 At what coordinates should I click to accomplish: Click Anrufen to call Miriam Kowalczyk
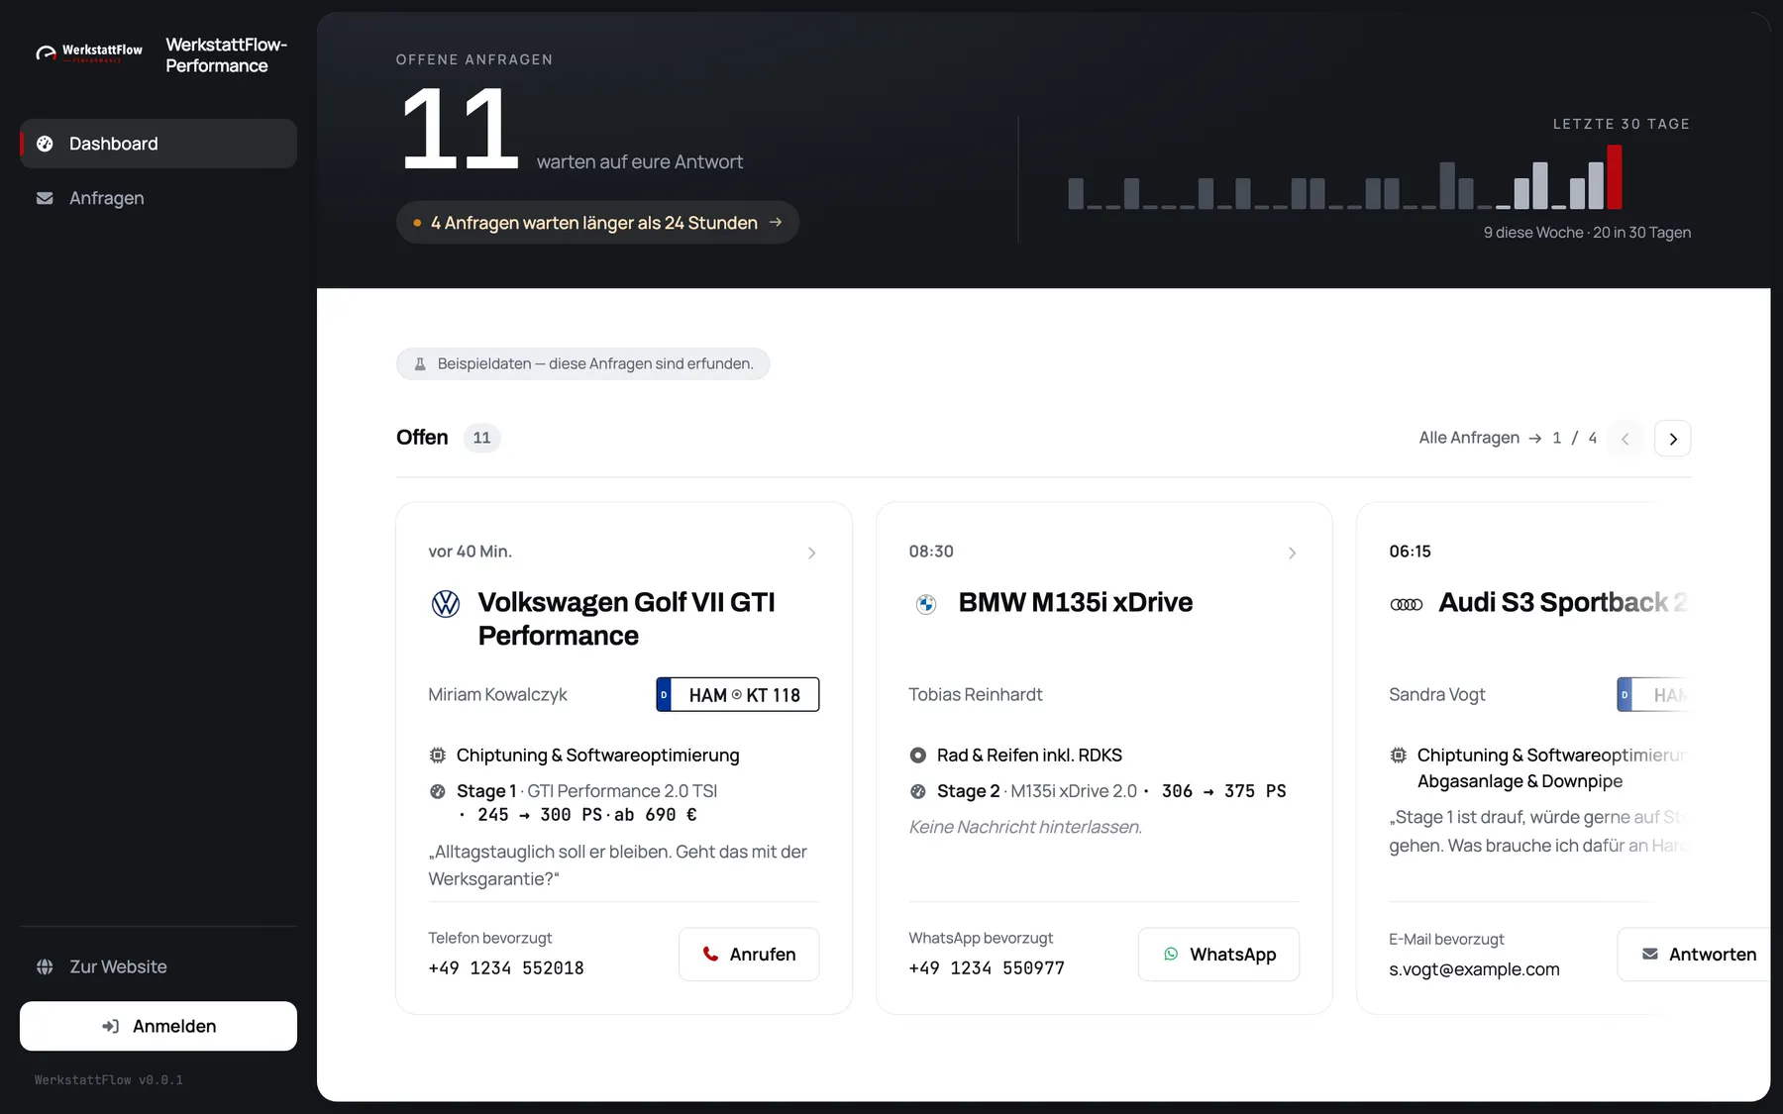tap(749, 955)
